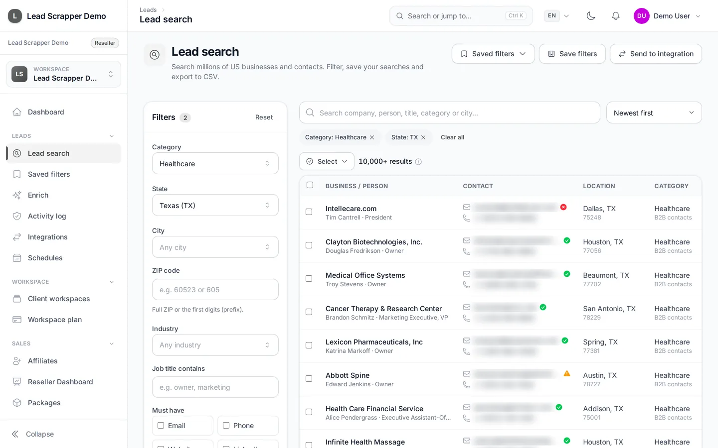The height and width of the screenshot is (448, 718).
Task: Click the DU user avatar
Action: 642,16
